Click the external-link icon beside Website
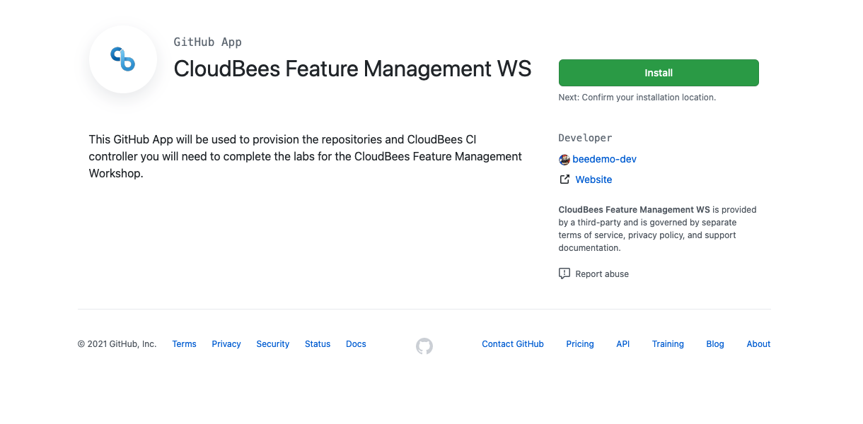This screenshot has width=863, height=424. (x=564, y=179)
